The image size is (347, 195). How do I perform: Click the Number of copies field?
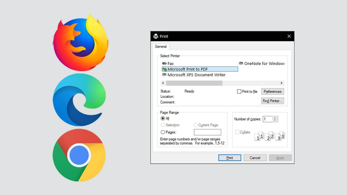pyautogui.click(x=268, y=119)
